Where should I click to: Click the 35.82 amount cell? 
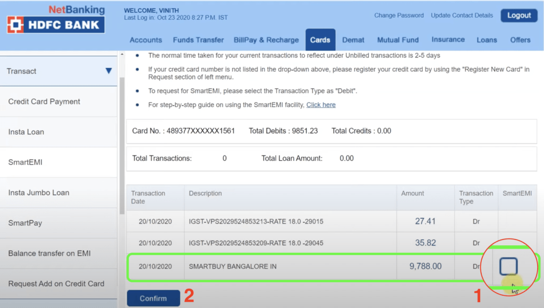point(426,243)
